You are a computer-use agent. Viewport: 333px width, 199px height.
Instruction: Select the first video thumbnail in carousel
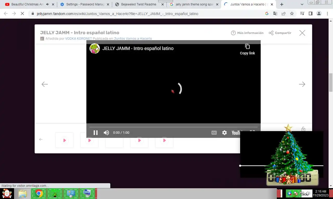64,140
